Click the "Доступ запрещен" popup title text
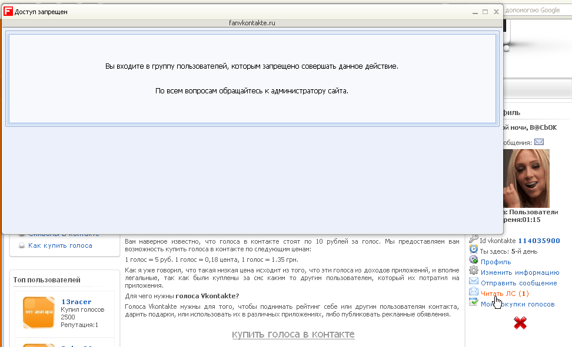Screen dimensions: 572x347 pyautogui.click(x=41, y=12)
